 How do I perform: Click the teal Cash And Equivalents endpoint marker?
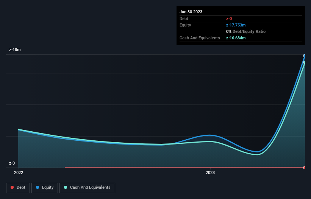(305, 62)
